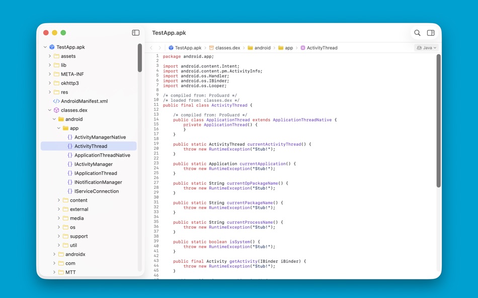Click the TestApp.apk cube icon in breadcrumb
The height and width of the screenshot is (298, 478).
coord(171,48)
